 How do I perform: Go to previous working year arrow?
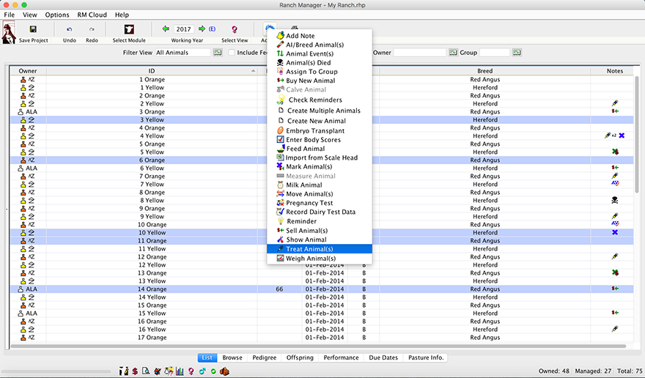tap(166, 29)
